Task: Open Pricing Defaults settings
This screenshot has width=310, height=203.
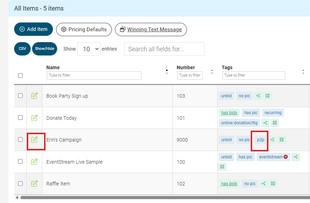Action: (x=84, y=30)
